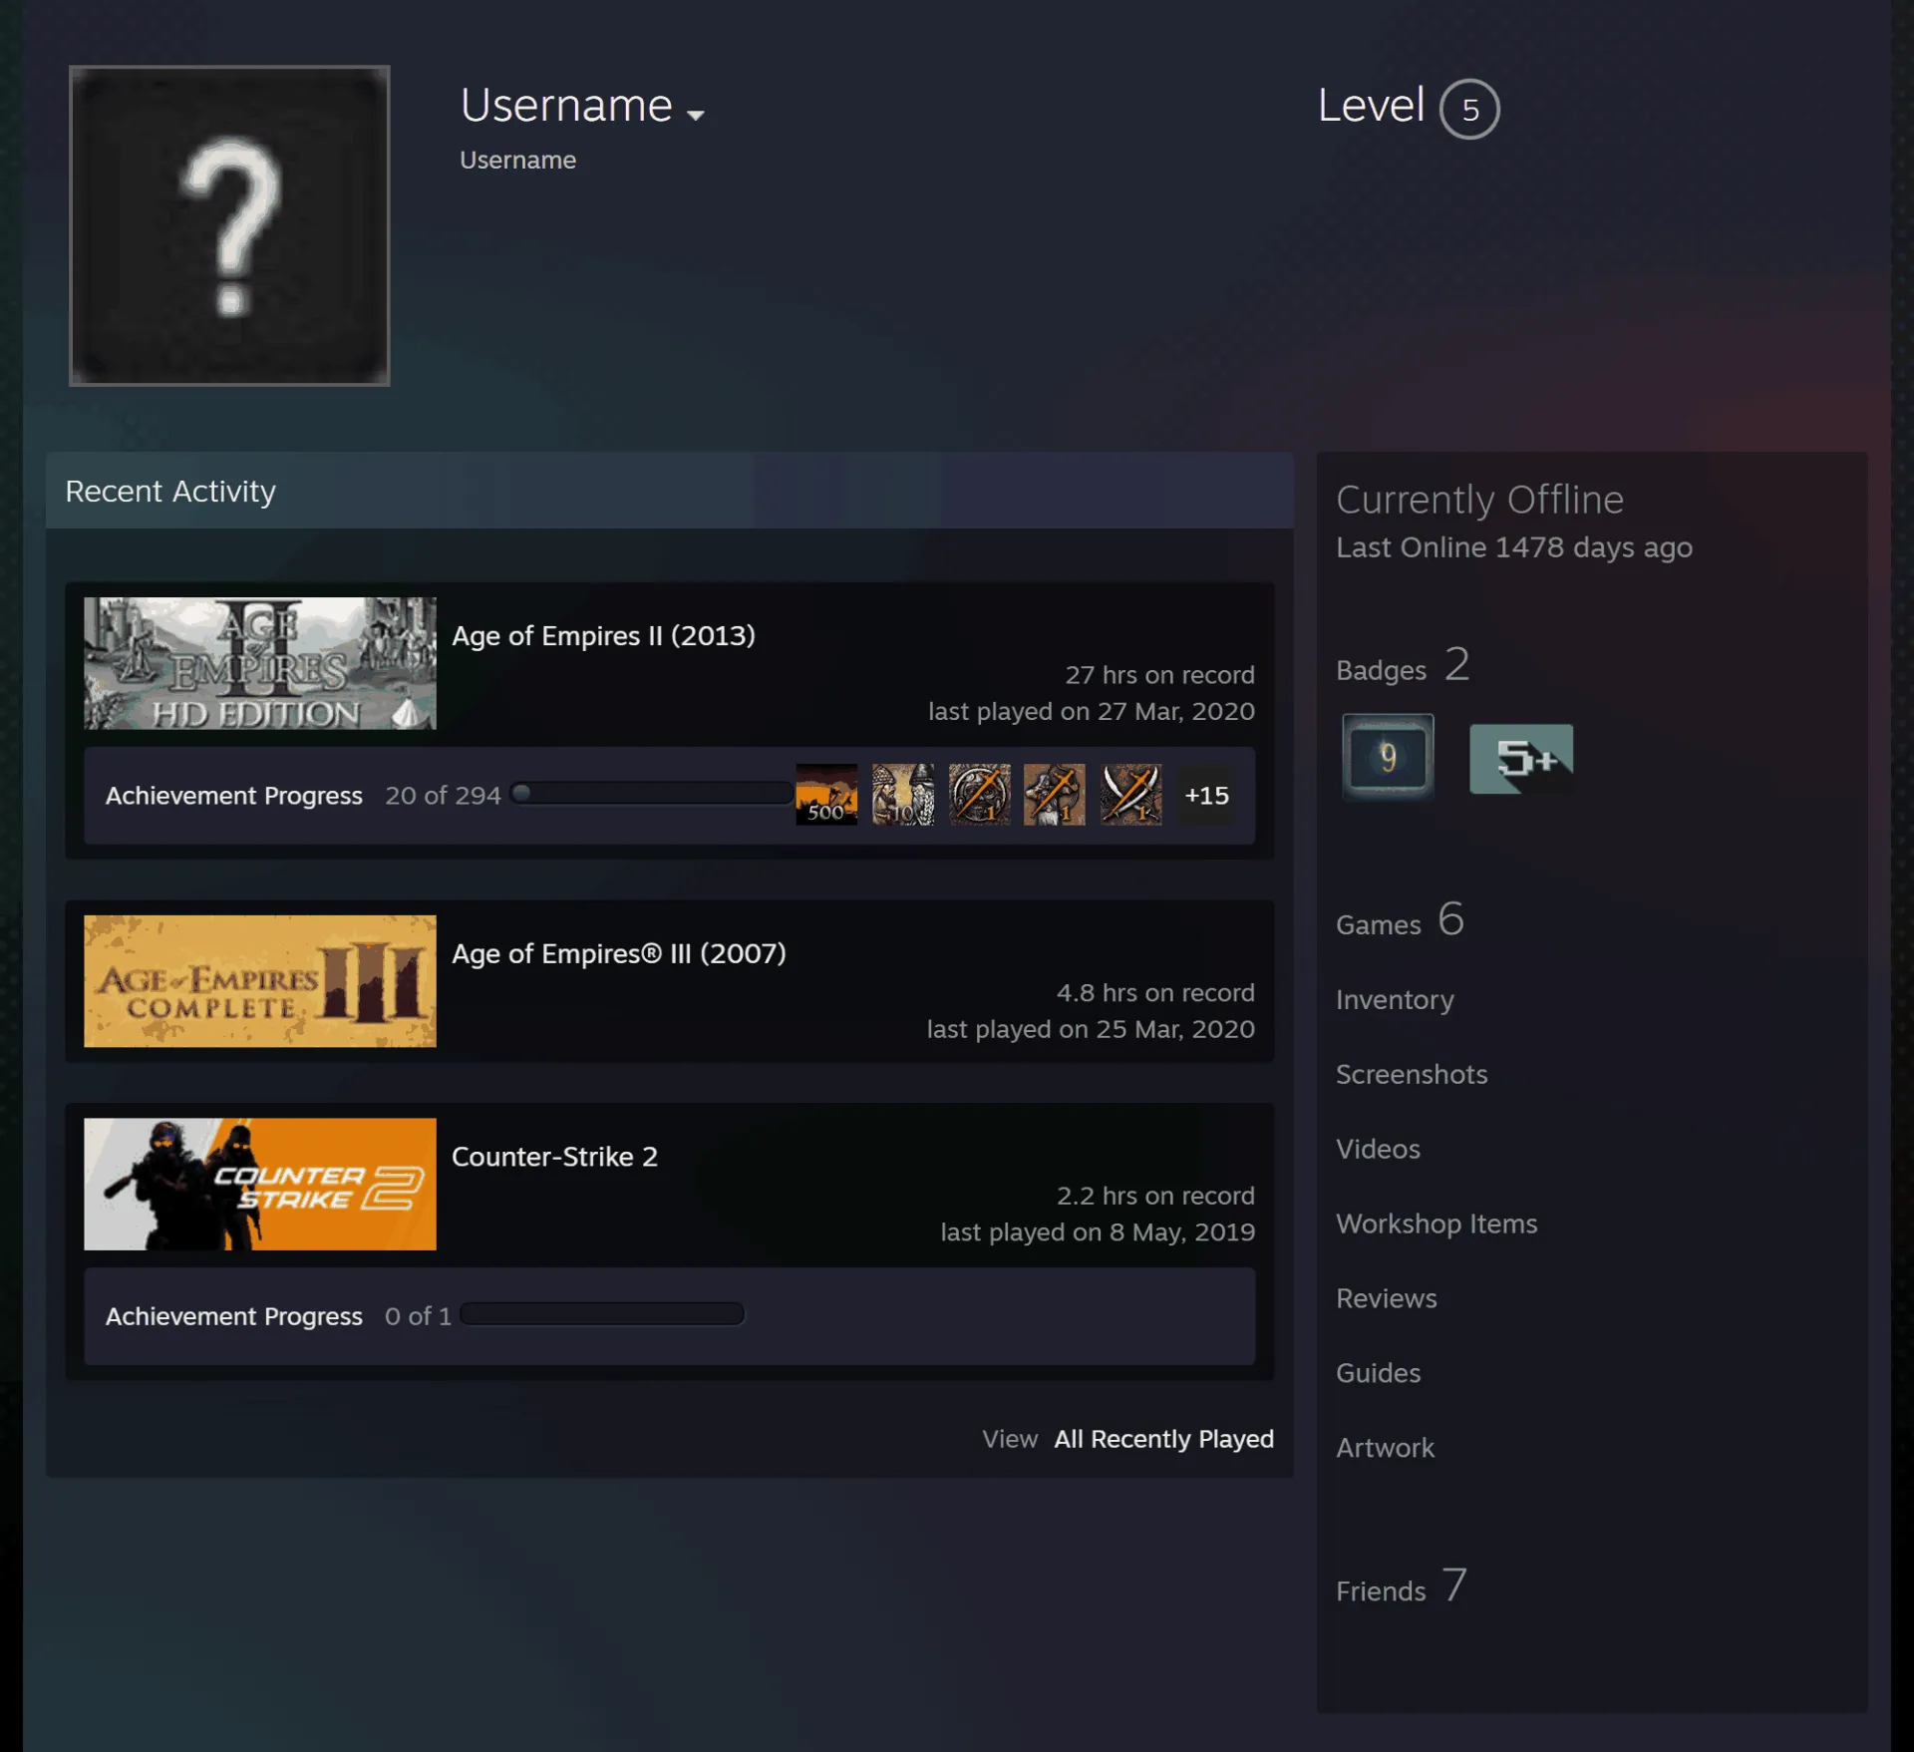Open the +15 more achievements tile
Image resolution: width=1914 pixels, height=1752 pixels.
click(x=1206, y=795)
